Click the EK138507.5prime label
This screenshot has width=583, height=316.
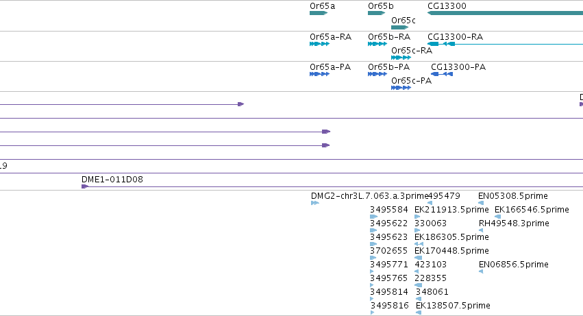coord(453,306)
